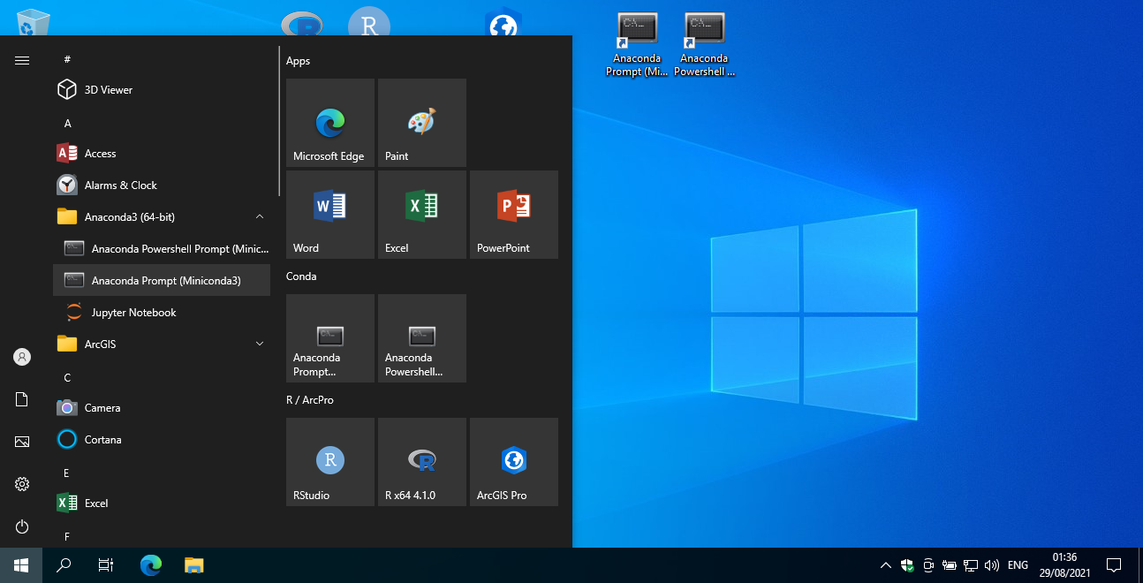Open Anaconda Powershell Prompt tile in Conda group

pyautogui.click(x=421, y=338)
